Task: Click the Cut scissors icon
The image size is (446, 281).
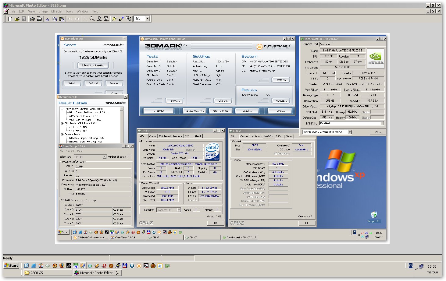Action: pos(47,19)
